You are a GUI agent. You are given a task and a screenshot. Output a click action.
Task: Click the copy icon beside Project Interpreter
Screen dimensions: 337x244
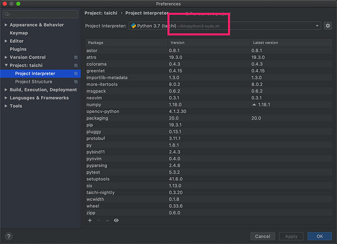[x=76, y=74]
